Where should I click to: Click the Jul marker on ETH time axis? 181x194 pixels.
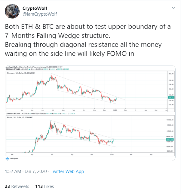coord(53,110)
